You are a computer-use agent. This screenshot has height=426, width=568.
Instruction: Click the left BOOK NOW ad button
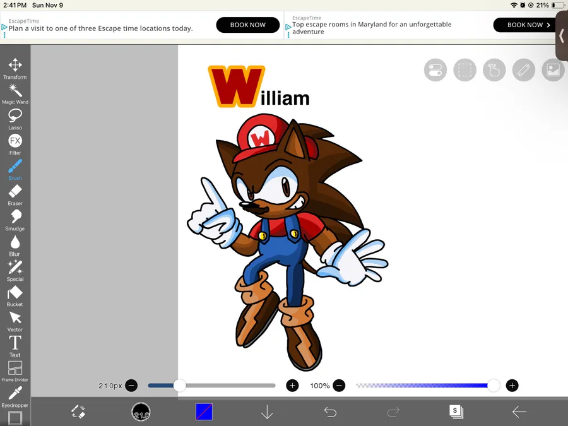tap(248, 25)
